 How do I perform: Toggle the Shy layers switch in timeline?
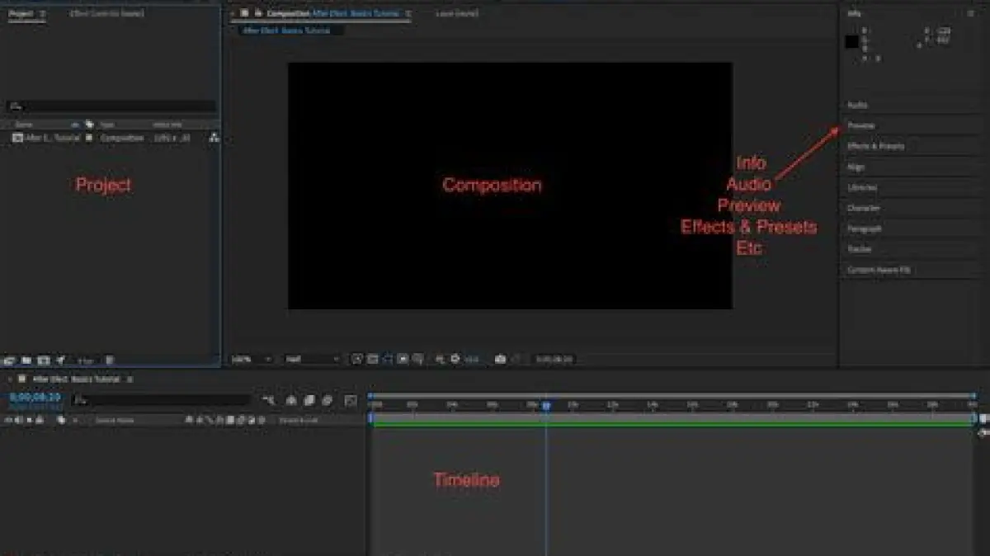click(291, 400)
